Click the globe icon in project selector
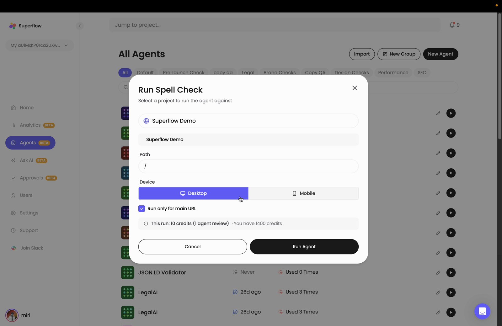The image size is (502, 326). coord(146,121)
